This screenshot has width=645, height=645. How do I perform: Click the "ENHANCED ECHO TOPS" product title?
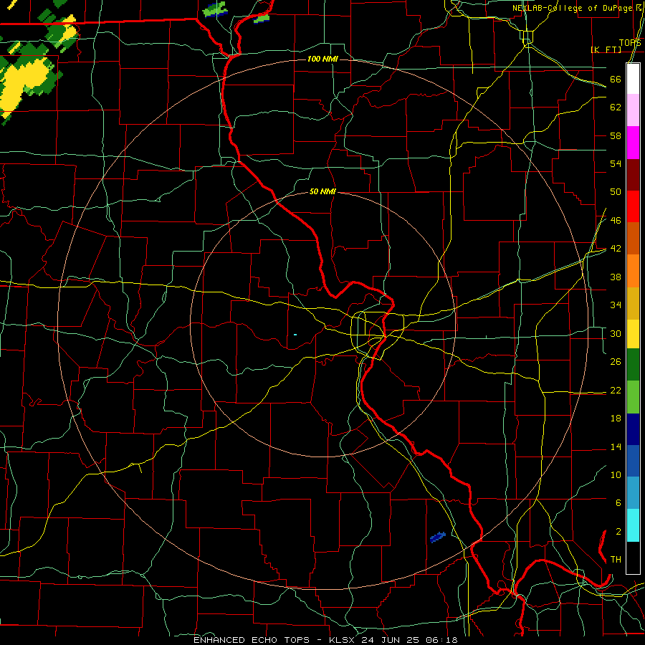point(252,640)
